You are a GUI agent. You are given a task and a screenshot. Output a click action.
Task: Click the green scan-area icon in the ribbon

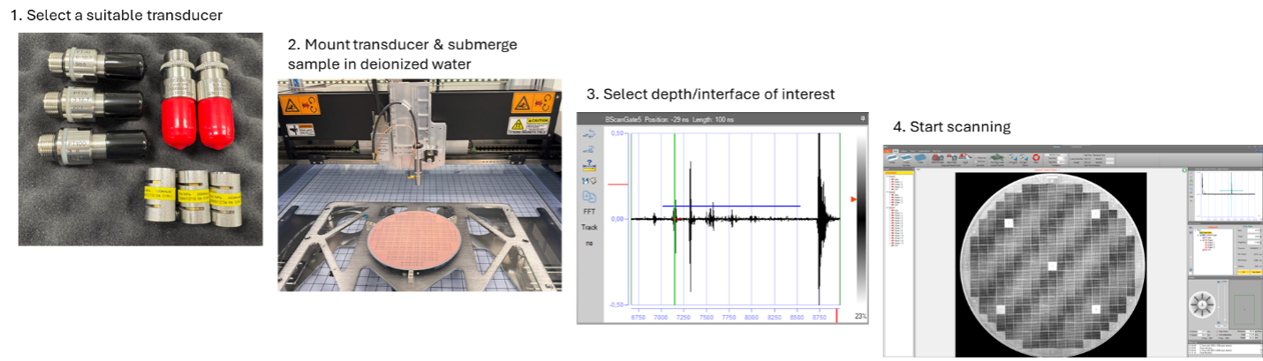[x=996, y=159]
